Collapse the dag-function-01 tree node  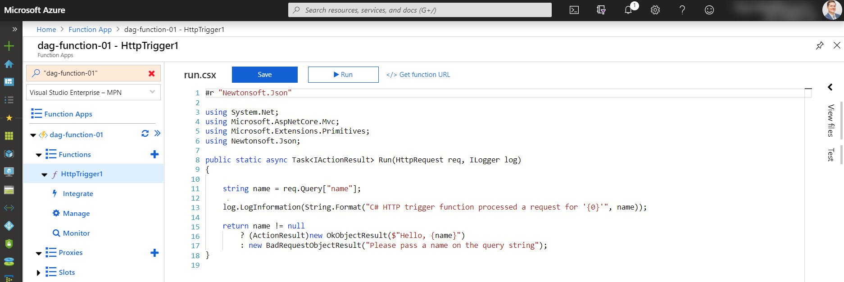click(x=33, y=135)
